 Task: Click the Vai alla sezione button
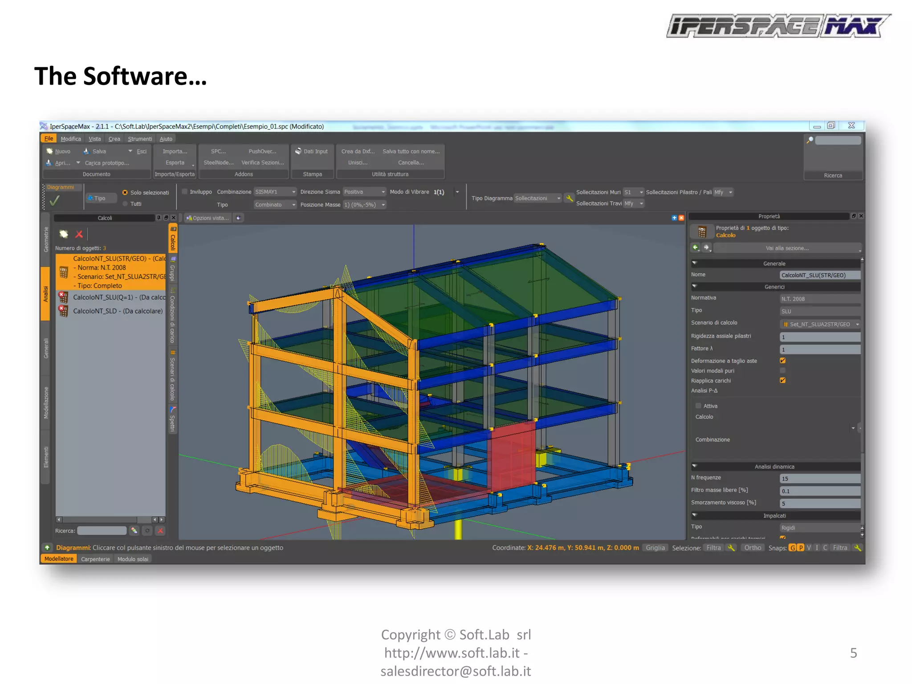[x=787, y=248]
